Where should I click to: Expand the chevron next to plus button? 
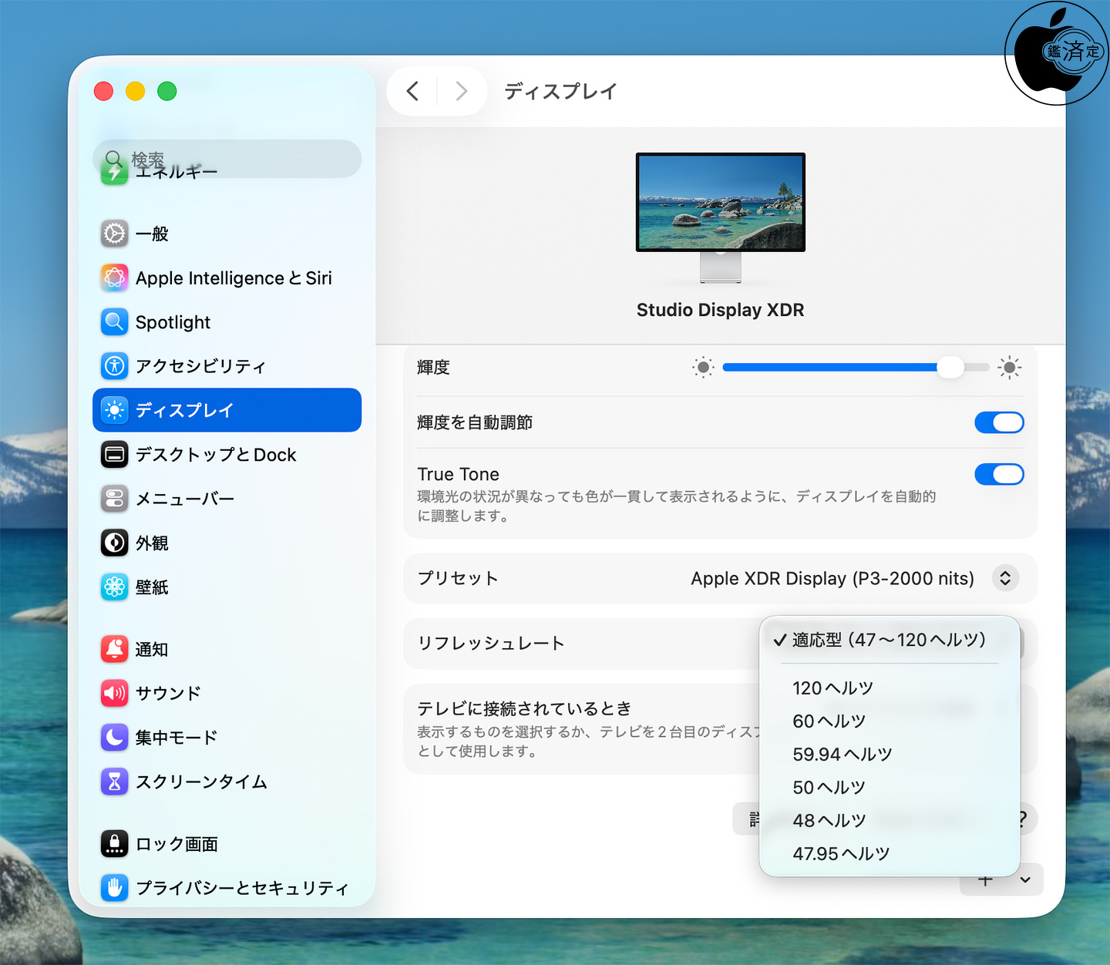(x=1025, y=880)
